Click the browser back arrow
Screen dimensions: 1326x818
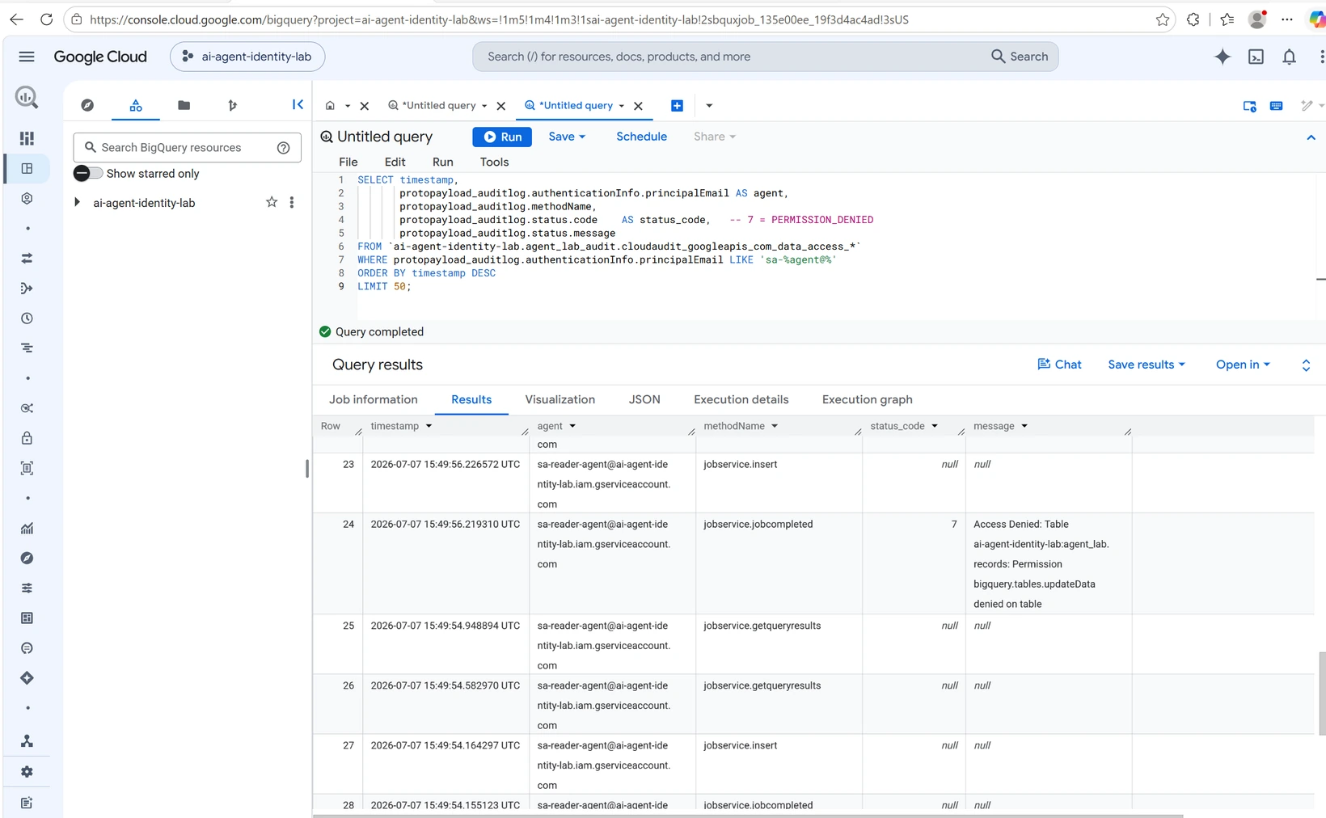pos(16,19)
